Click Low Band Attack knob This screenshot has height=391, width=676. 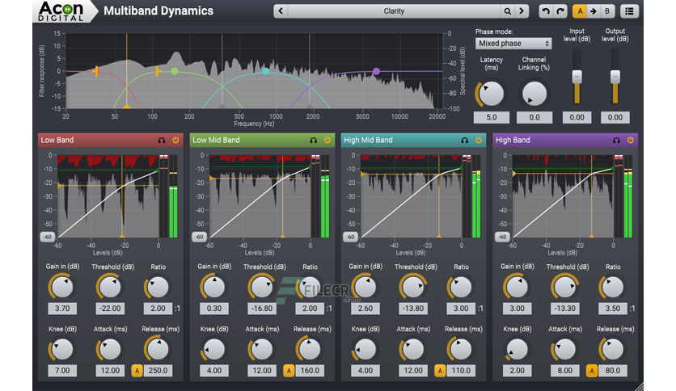pos(110,349)
